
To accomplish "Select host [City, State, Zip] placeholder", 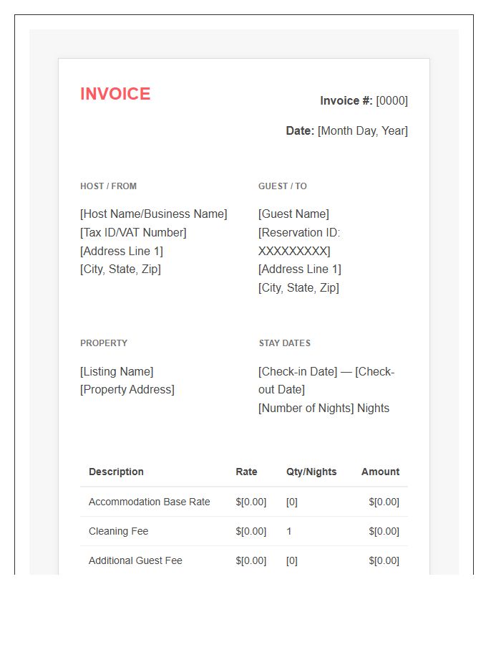I will [x=120, y=269].
